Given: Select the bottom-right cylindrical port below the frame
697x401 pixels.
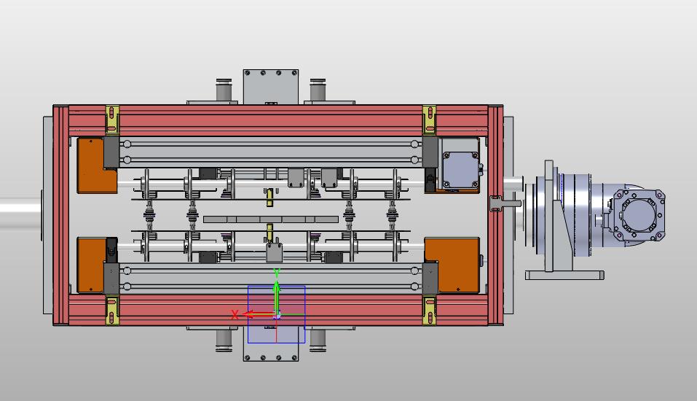Looking at the screenshot, I should [318, 340].
